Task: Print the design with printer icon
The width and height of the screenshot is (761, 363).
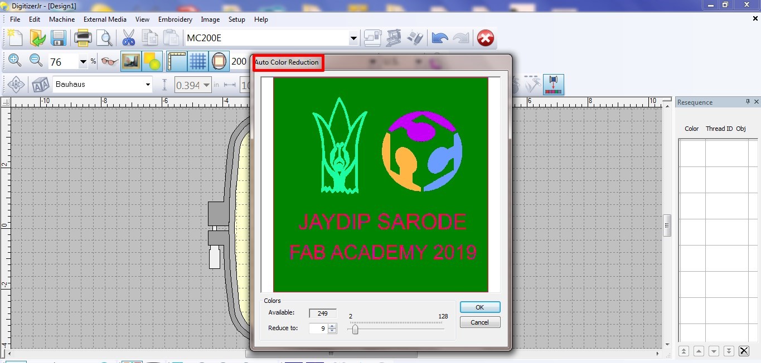Action: pyautogui.click(x=83, y=38)
